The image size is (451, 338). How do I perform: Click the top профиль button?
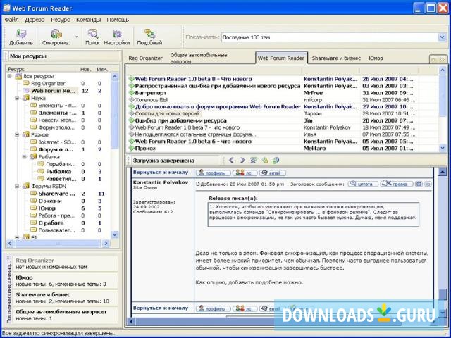[x=213, y=173]
